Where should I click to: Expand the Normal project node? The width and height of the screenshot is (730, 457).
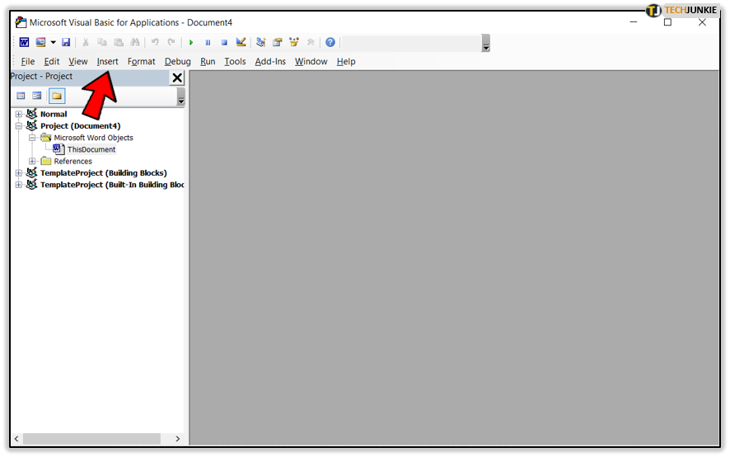(x=19, y=114)
